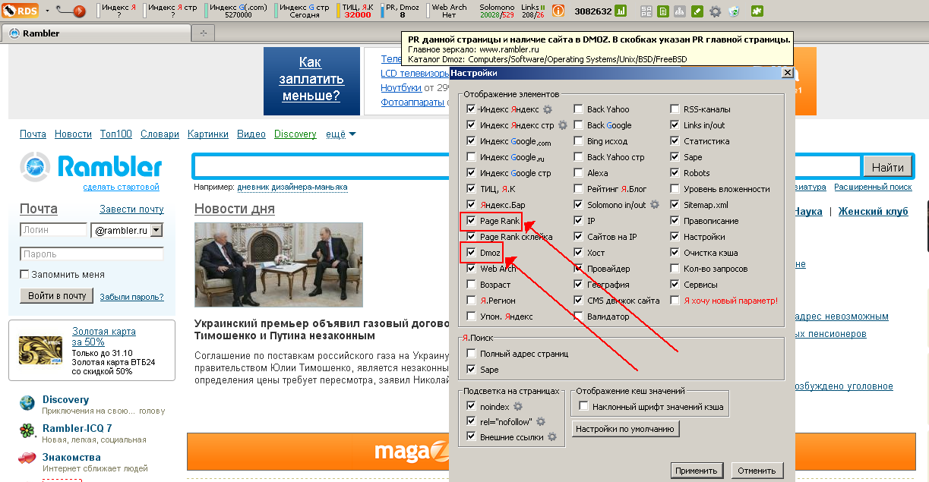Open the green puzzle services icon
The height and width of the screenshot is (482, 929).
pos(757,11)
